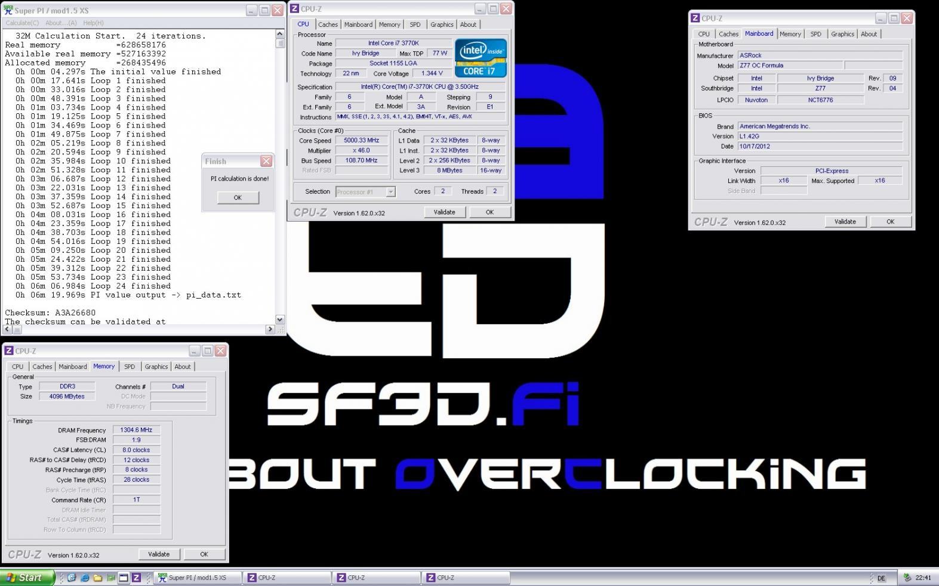Click the green quick launch icon
This screenshot has width=939, height=586.
click(x=110, y=578)
